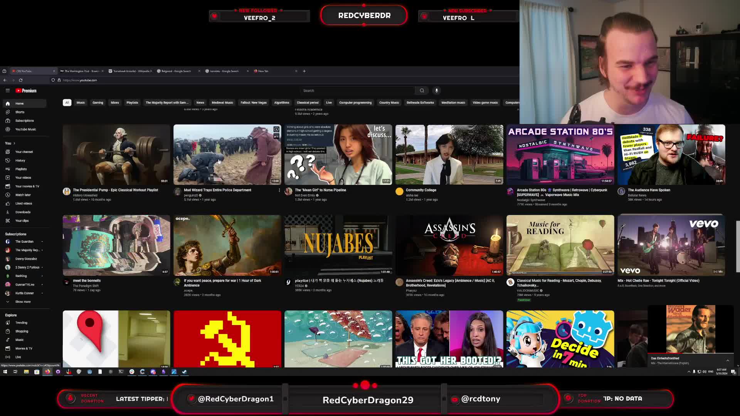Image resolution: width=740 pixels, height=416 pixels.
Task: Select the Medieval Music chip
Action: 222,102
